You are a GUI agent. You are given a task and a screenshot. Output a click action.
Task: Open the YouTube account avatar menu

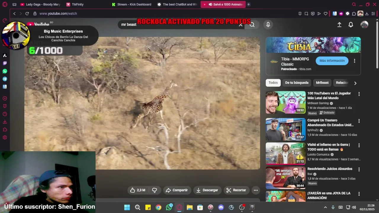coord(364,25)
